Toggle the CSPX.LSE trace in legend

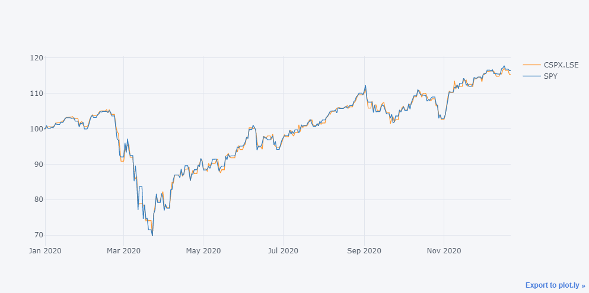pos(561,65)
